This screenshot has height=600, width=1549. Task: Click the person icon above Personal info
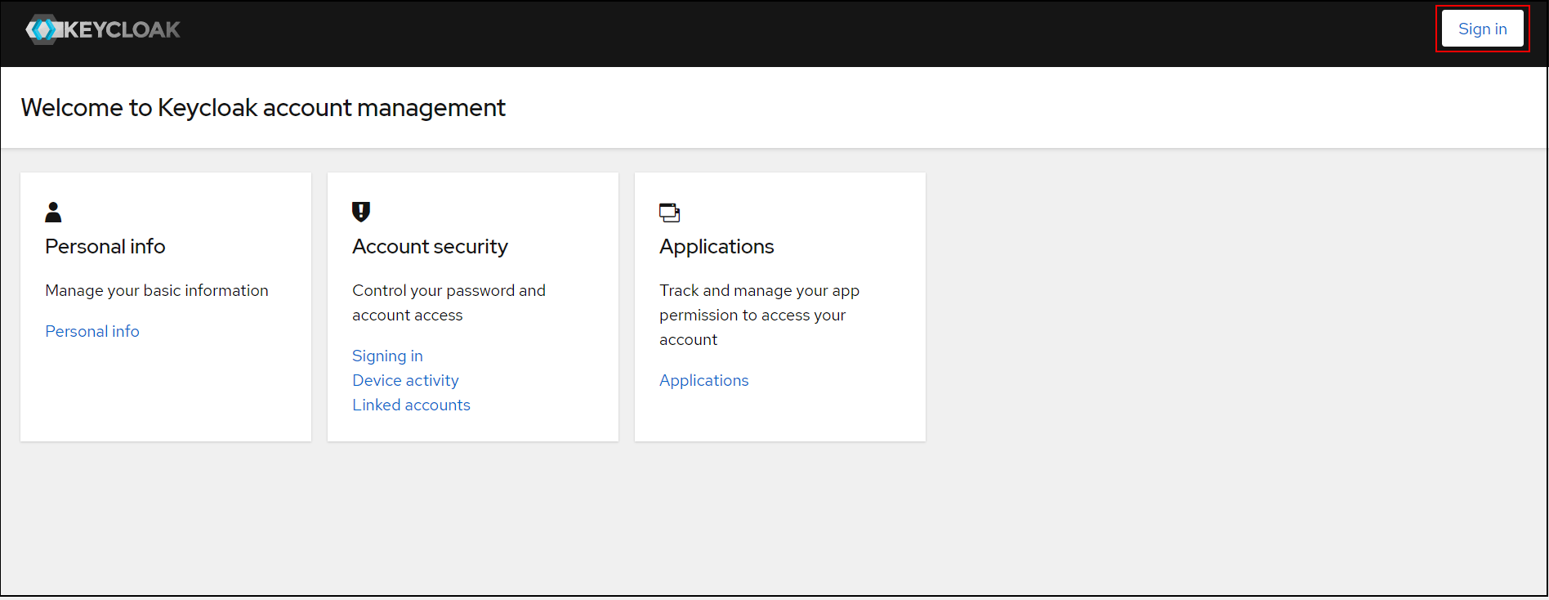(53, 213)
